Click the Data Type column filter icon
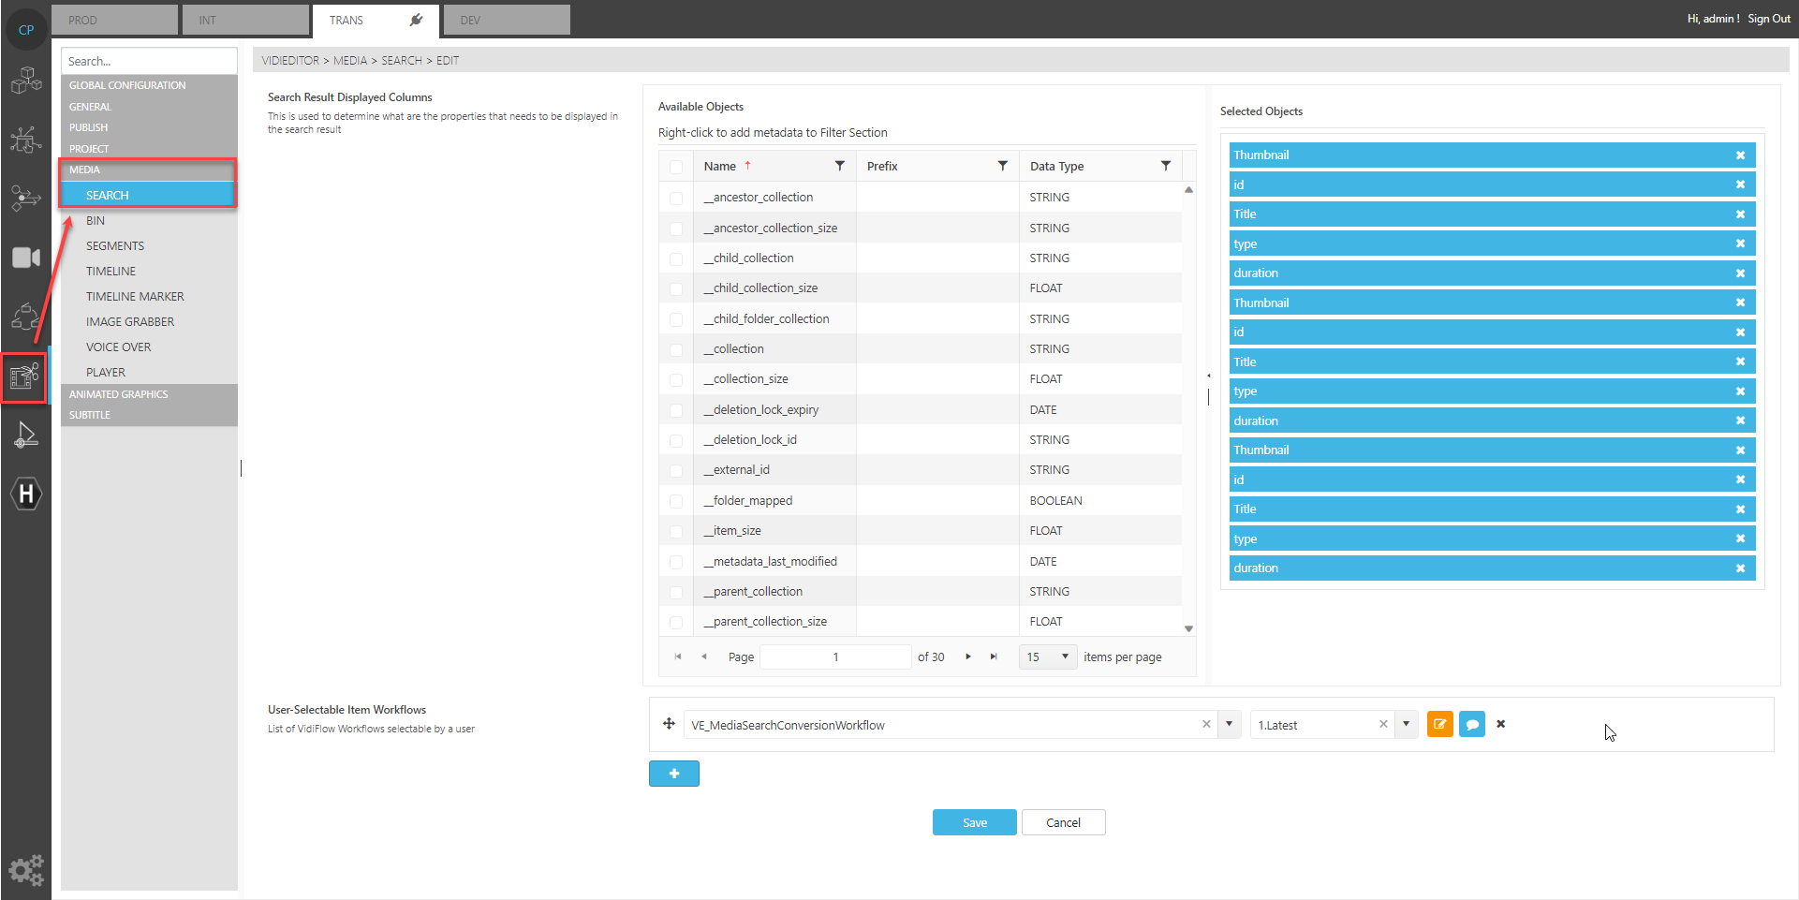Image resolution: width=1799 pixels, height=900 pixels. pyautogui.click(x=1165, y=166)
